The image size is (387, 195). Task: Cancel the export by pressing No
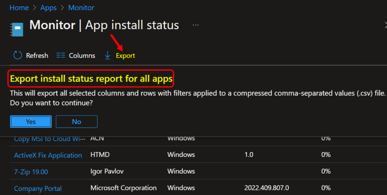pos(77,121)
